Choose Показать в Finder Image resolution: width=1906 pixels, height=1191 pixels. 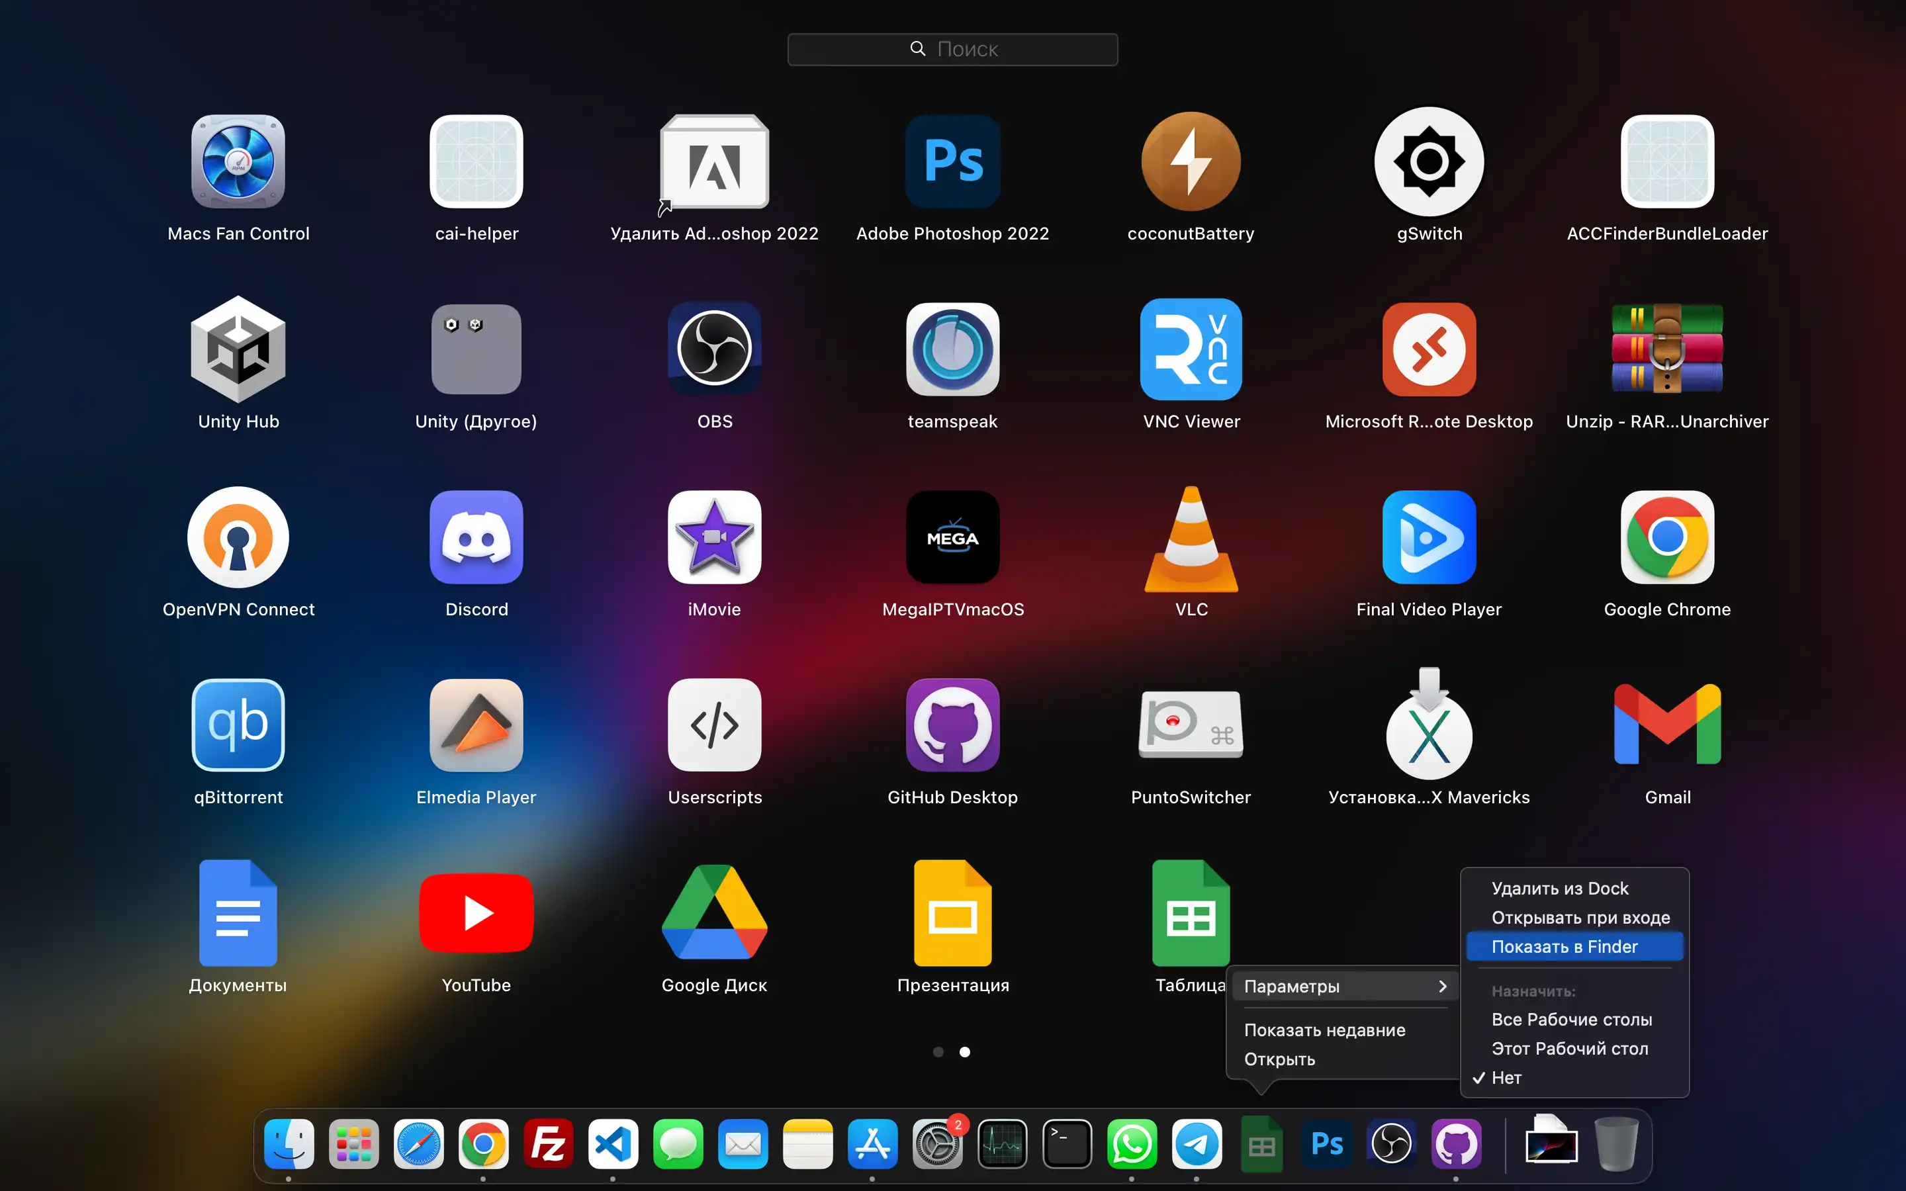tap(1574, 946)
